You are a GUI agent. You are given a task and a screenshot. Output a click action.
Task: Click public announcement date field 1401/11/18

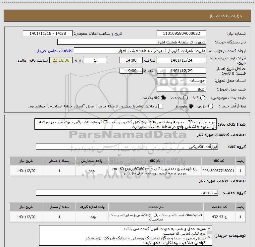point(48,33)
